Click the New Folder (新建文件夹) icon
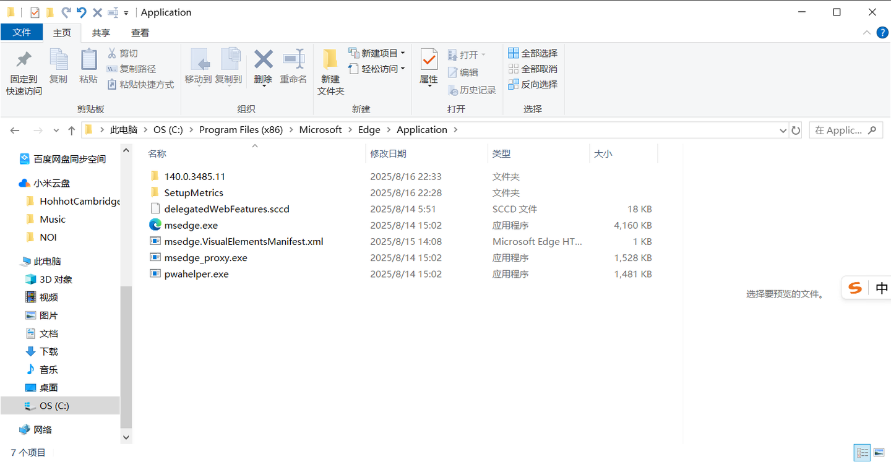 click(x=330, y=59)
